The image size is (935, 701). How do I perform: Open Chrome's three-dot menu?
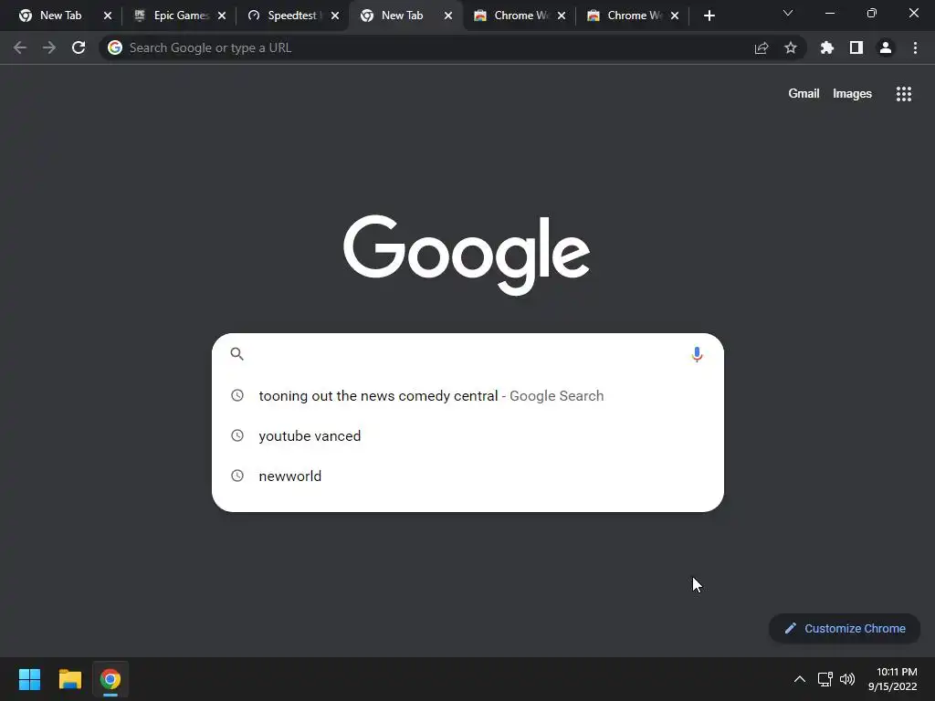tap(915, 47)
